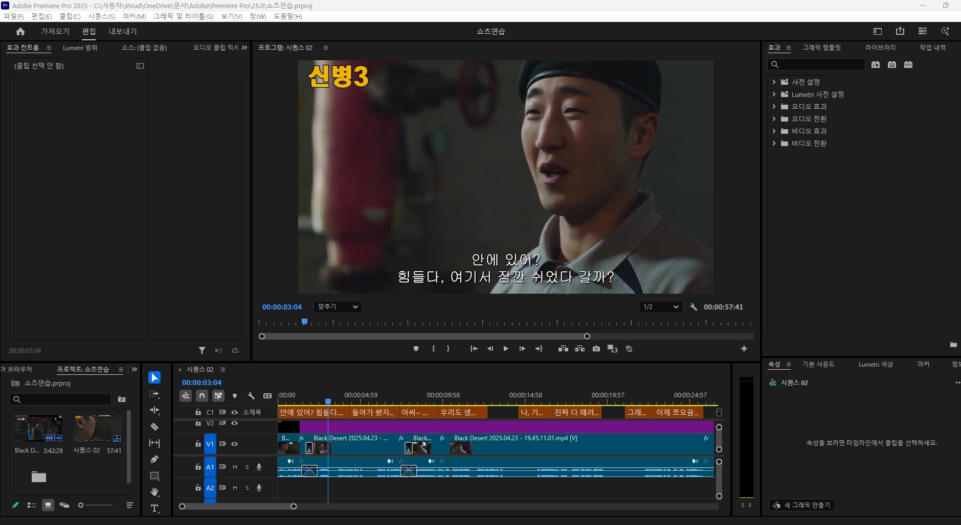
Task: Toggle track lock for V1
Action: pyautogui.click(x=198, y=444)
